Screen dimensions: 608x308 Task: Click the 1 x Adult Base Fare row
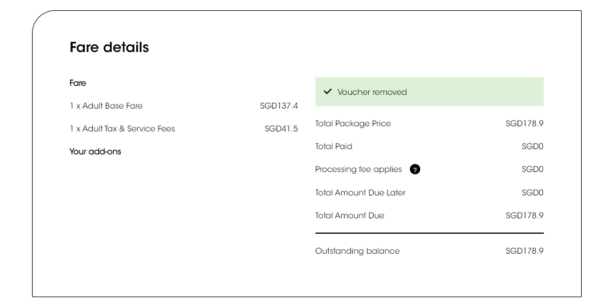(x=184, y=106)
